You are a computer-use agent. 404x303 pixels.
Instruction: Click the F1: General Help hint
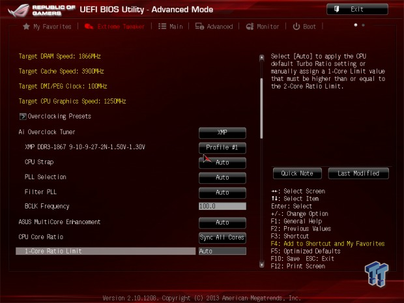296,221
